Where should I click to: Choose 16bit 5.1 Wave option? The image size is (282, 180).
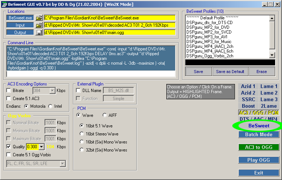(x=82, y=126)
